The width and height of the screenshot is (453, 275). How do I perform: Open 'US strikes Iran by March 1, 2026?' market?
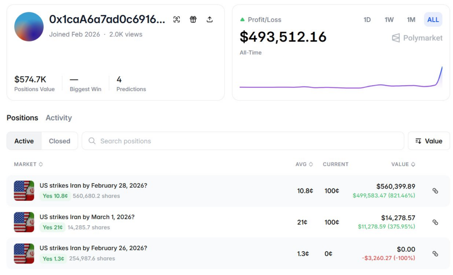click(x=87, y=217)
